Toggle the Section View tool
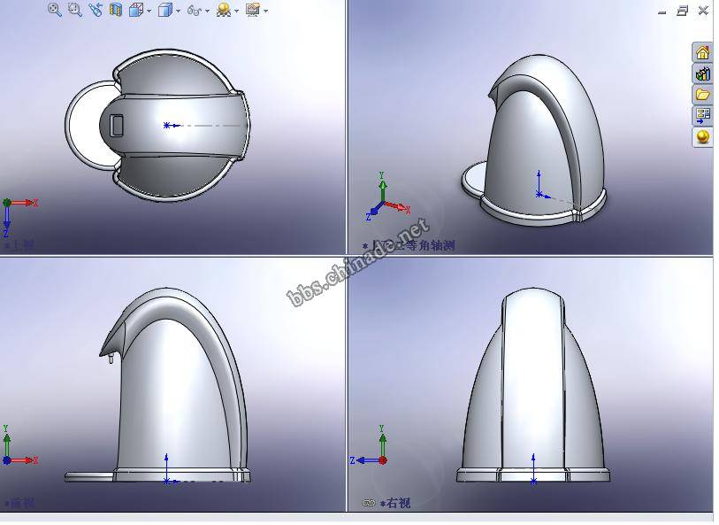Screen dimensions: 719x525 (116, 10)
